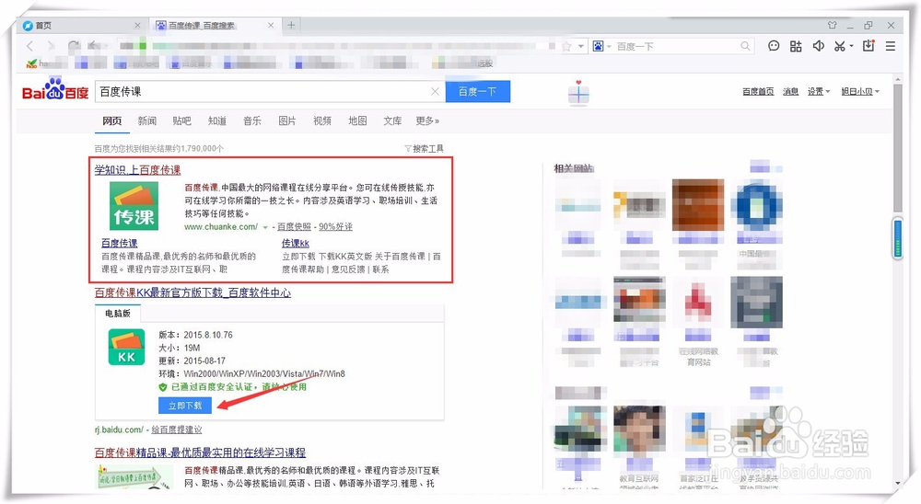Open 90%好评 link
Screen dimensions: 921x504
[x=335, y=226]
